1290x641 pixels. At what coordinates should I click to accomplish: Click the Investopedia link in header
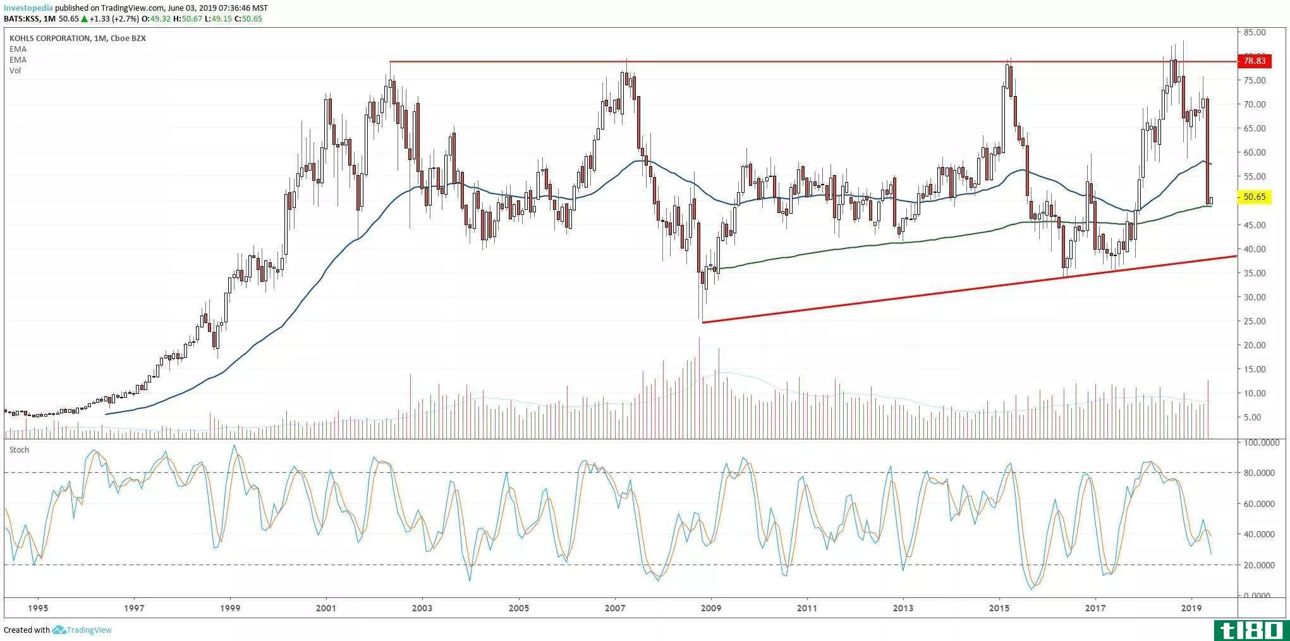(28, 8)
